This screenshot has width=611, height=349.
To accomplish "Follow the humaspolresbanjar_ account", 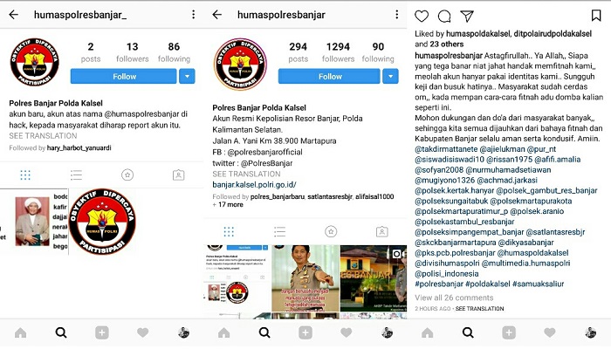I will tap(124, 77).
